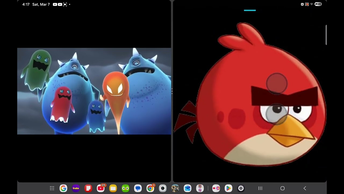Open the app drawer grid icon
This screenshot has height=194, width=344.
pyautogui.click(x=52, y=188)
